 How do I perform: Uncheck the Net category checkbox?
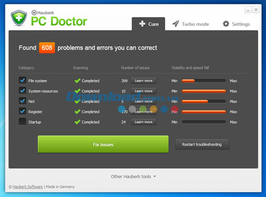(22, 101)
